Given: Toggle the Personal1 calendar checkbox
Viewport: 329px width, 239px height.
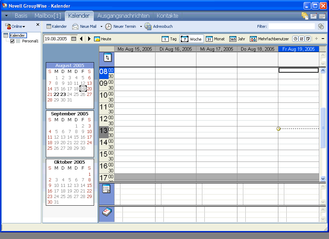Looking at the screenshot, I should coord(13,41).
